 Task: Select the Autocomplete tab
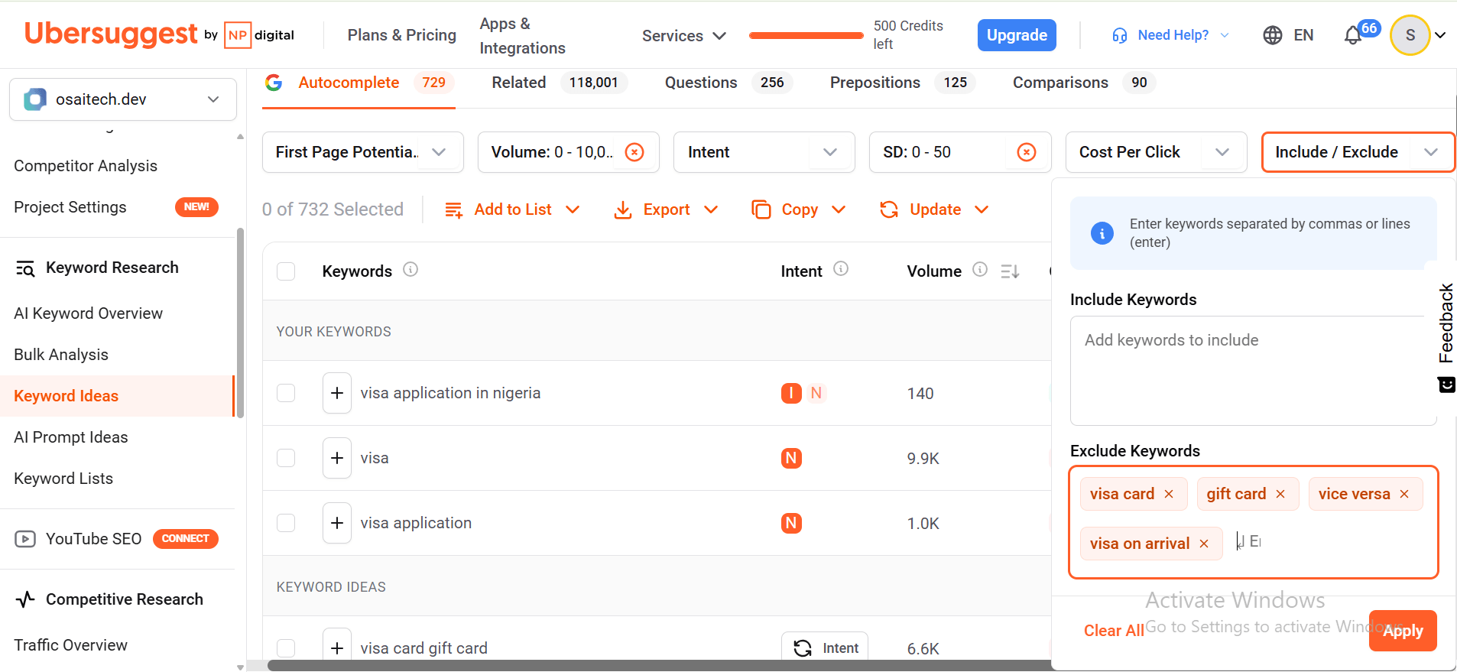(x=359, y=83)
